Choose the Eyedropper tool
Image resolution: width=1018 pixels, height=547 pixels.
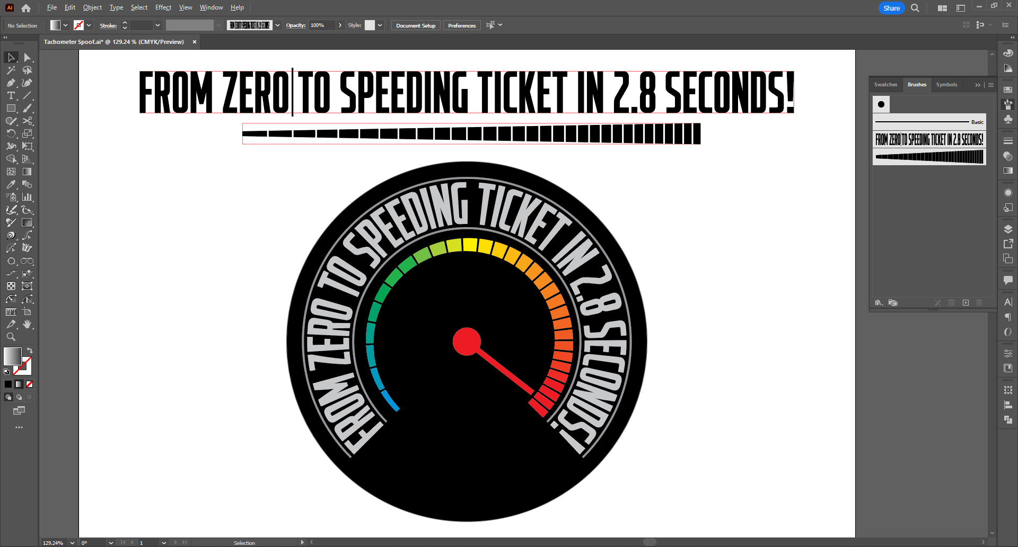[x=11, y=184]
